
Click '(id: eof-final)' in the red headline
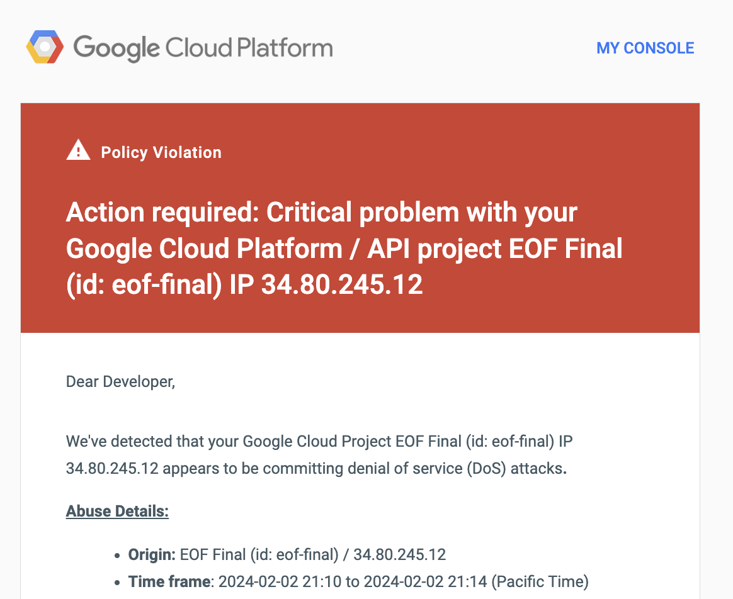pos(144,284)
